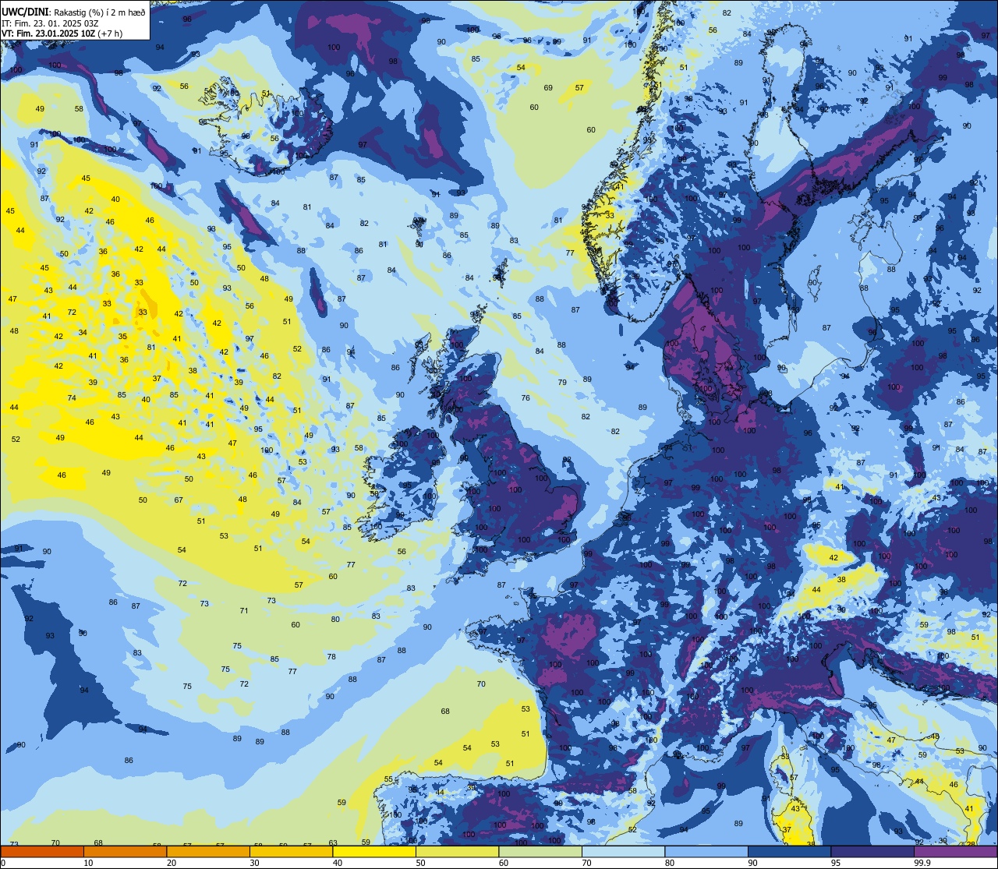Click the '79' value over the North Sea
The image size is (998, 869).
[562, 383]
